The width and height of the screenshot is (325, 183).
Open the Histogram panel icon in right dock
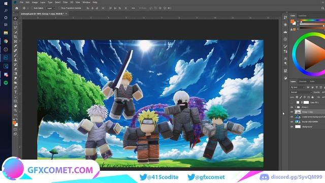(x=285, y=32)
